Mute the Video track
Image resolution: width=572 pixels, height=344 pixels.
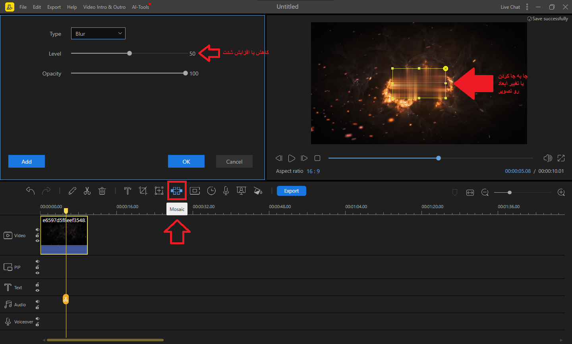pos(37,230)
